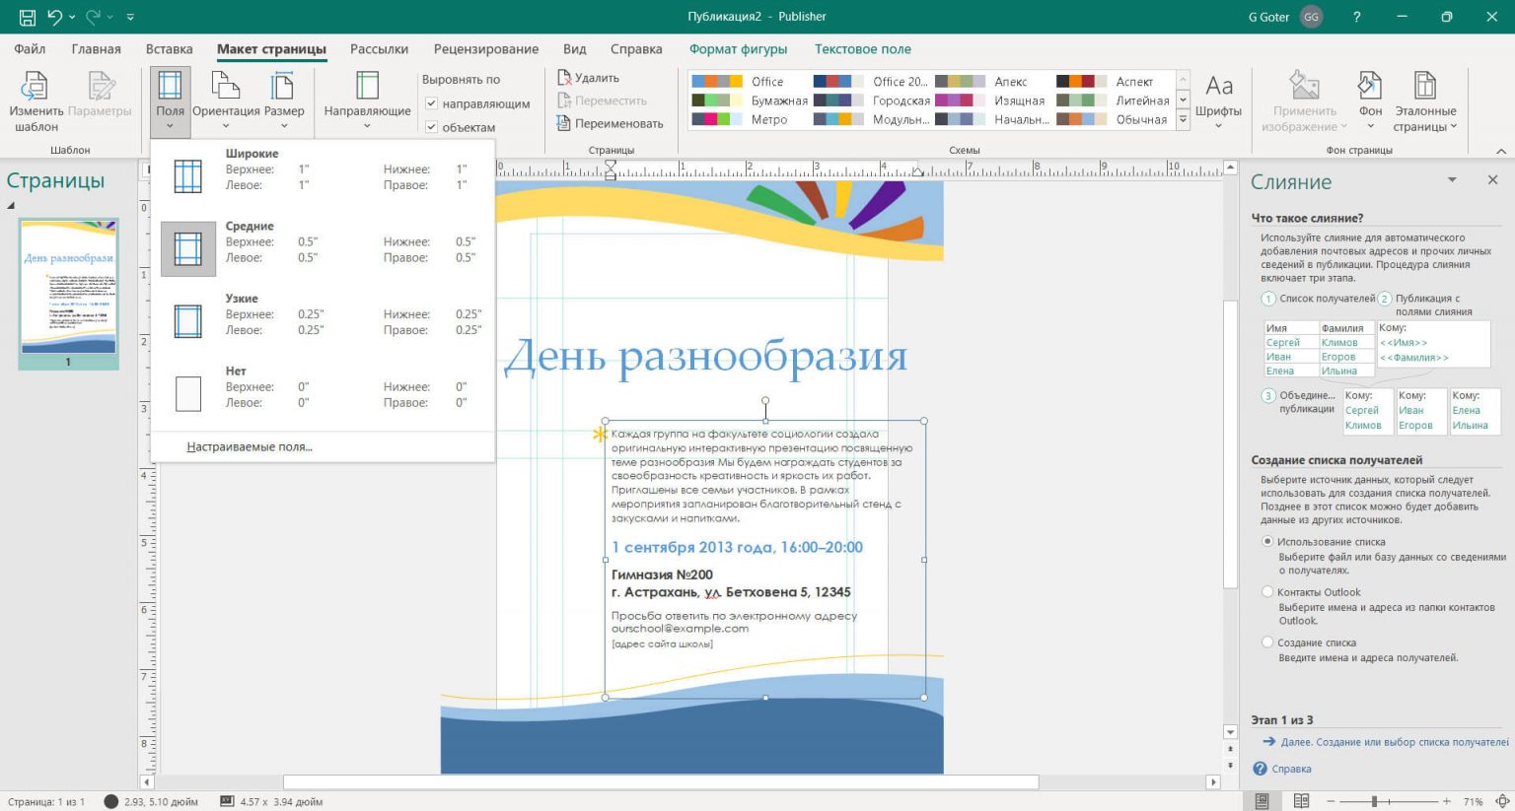This screenshot has height=811, width=1515.
Task: Switch to the Insert (Вставка) tab
Action: tap(169, 49)
